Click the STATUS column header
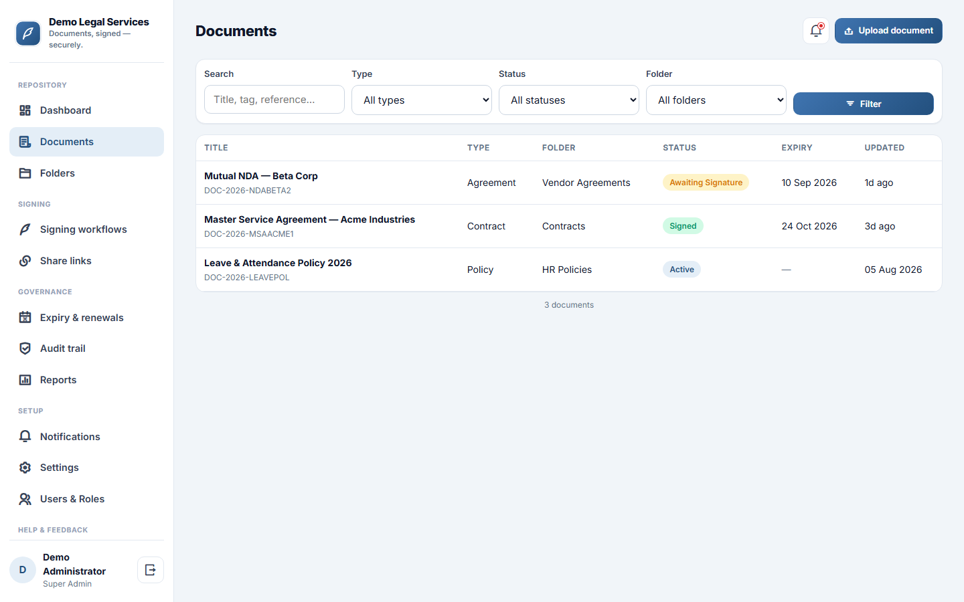This screenshot has height=602, width=964. (679, 148)
